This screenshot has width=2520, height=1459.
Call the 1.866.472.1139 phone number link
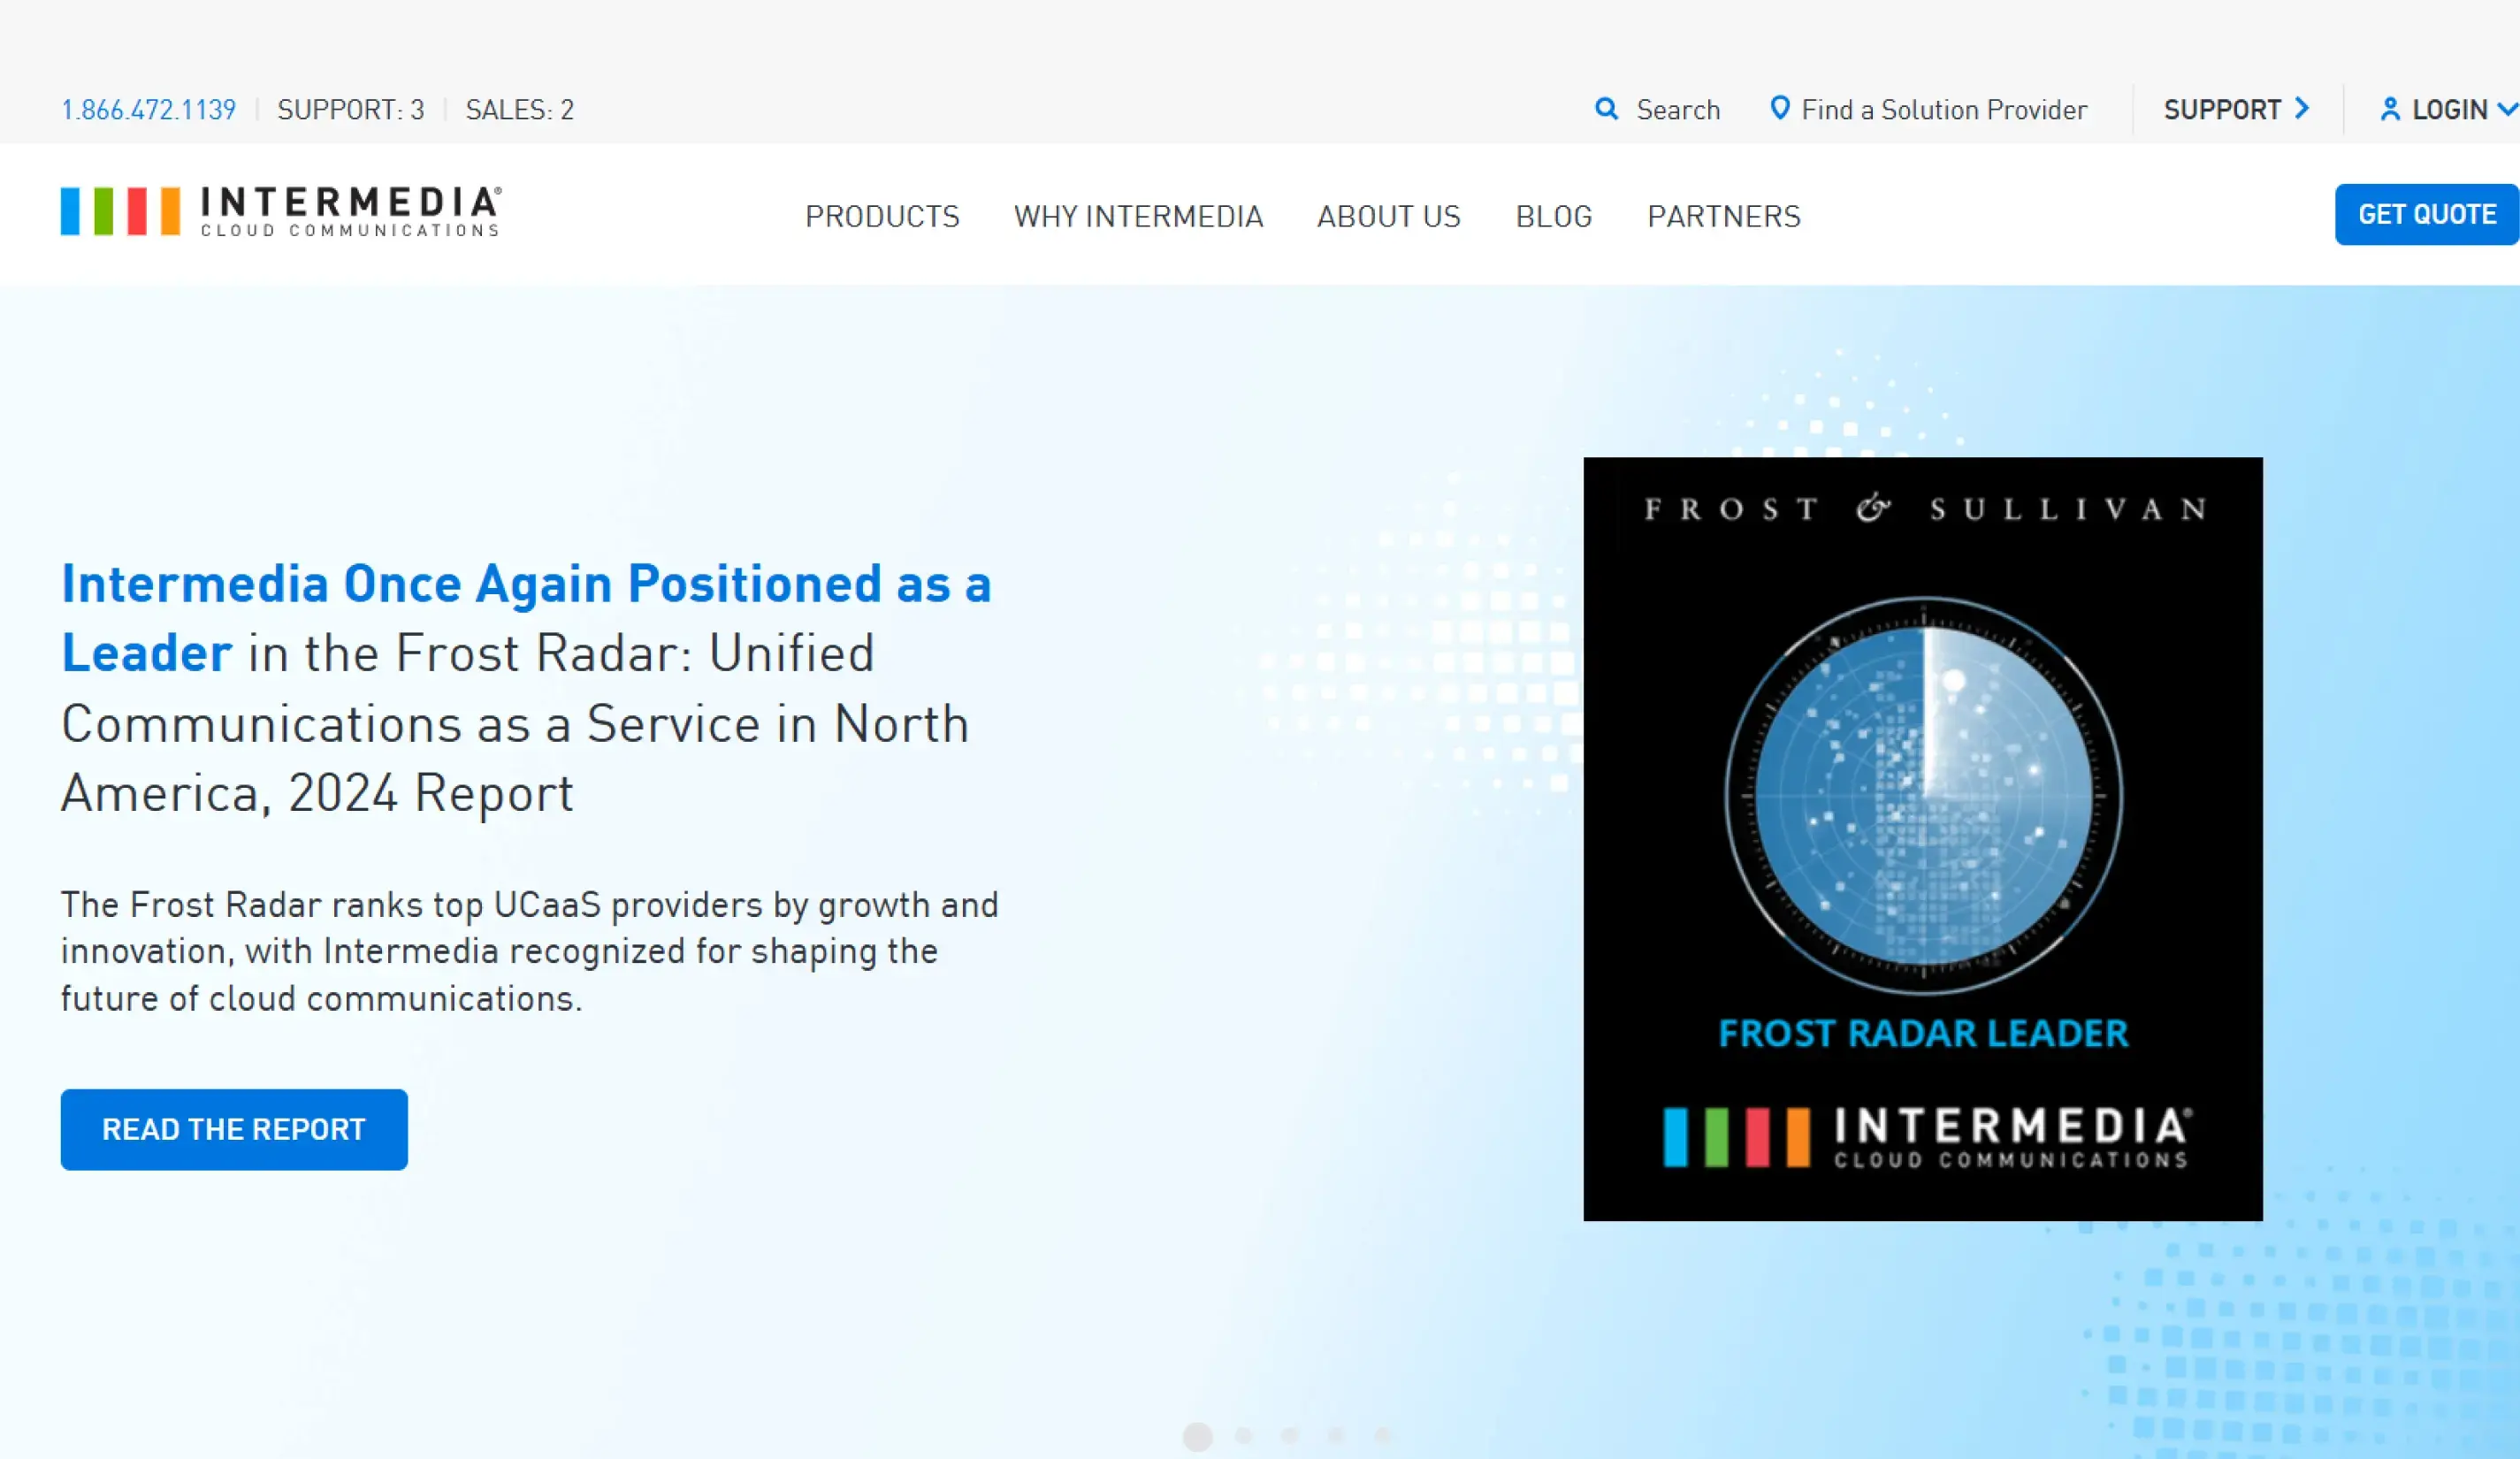click(x=148, y=109)
